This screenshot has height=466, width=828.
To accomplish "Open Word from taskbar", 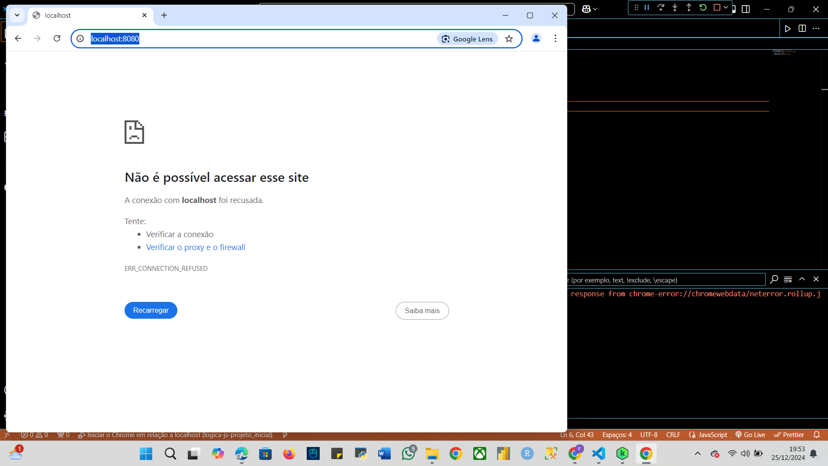I will pyautogui.click(x=384, y=453).
